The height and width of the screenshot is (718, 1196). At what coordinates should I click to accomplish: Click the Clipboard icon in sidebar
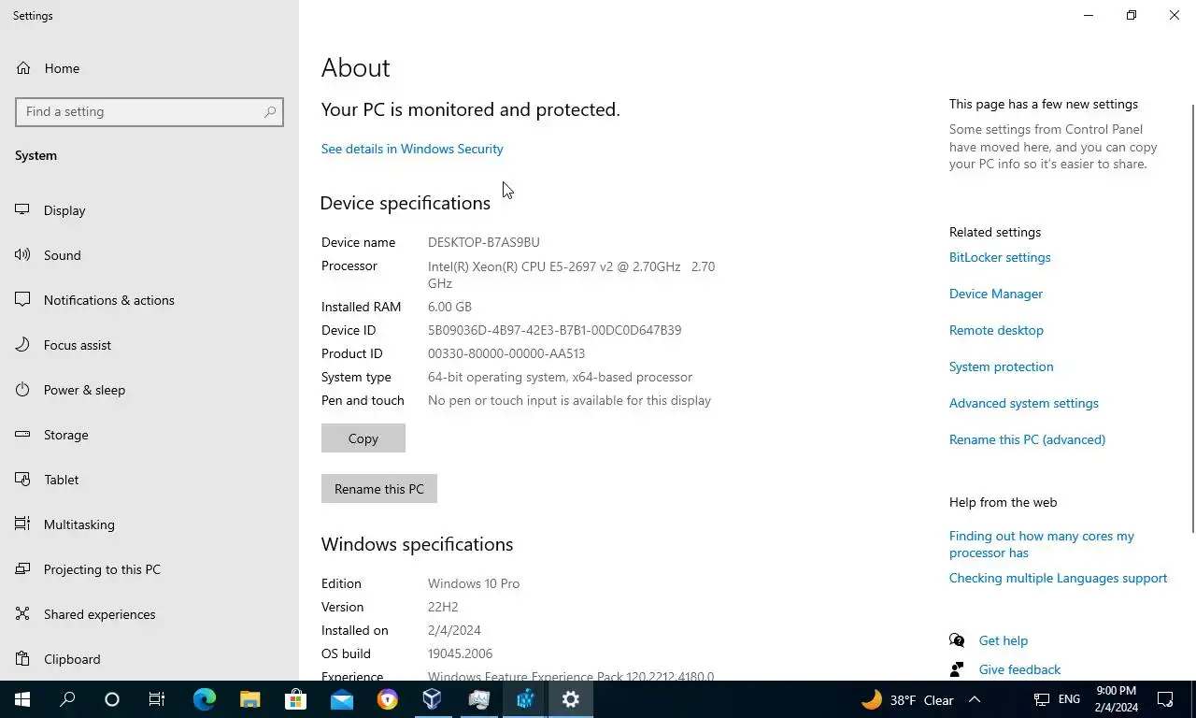click(22, 659)
